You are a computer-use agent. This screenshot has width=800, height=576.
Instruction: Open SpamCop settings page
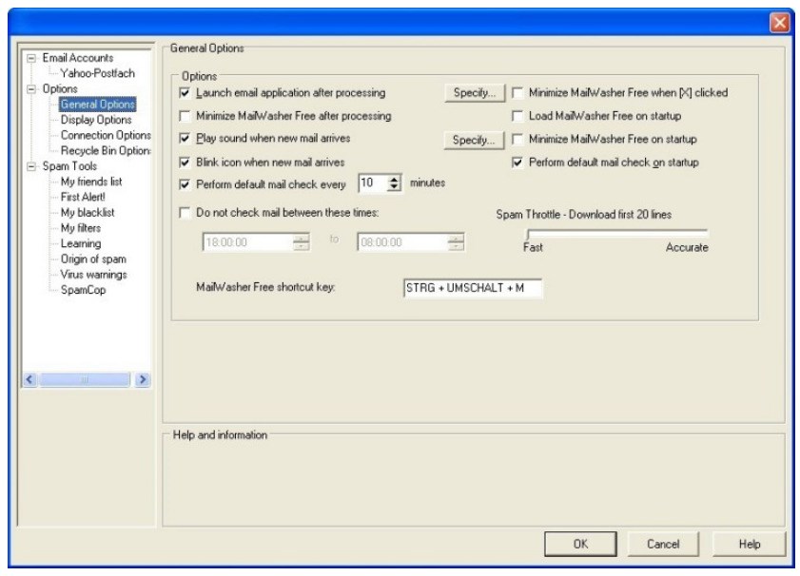(83, 290)
